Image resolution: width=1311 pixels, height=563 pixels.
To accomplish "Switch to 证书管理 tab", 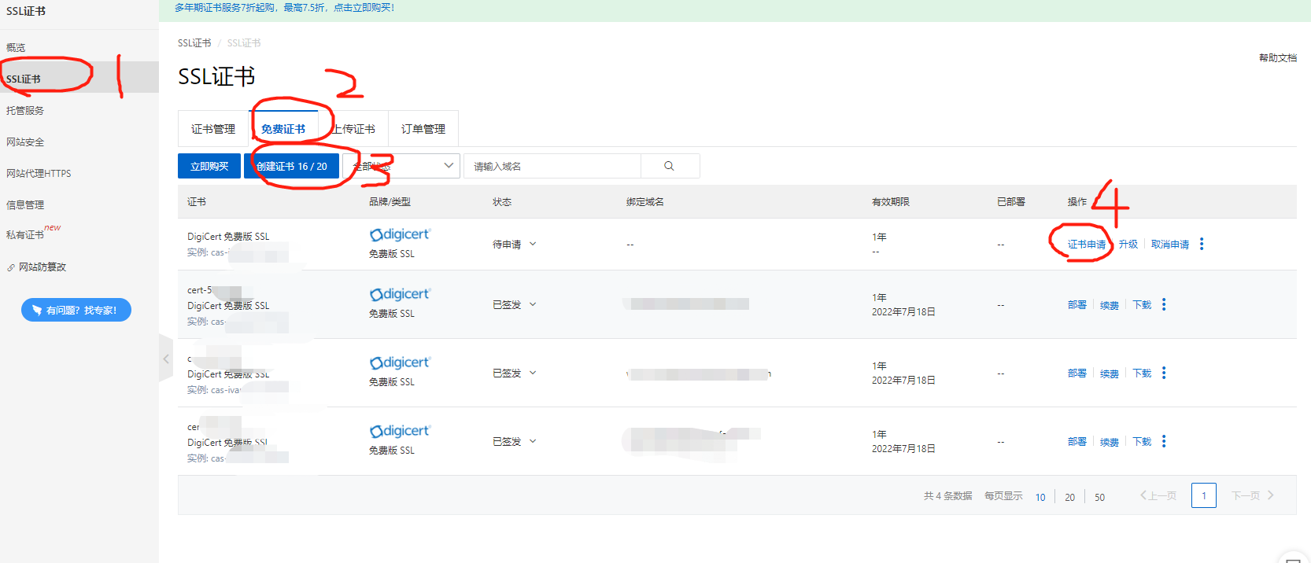I will (x=213, y=129).
